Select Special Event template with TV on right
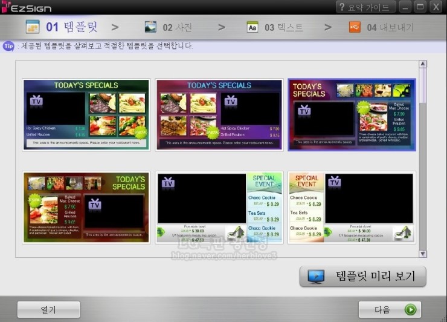 click(x=352, y=208)
